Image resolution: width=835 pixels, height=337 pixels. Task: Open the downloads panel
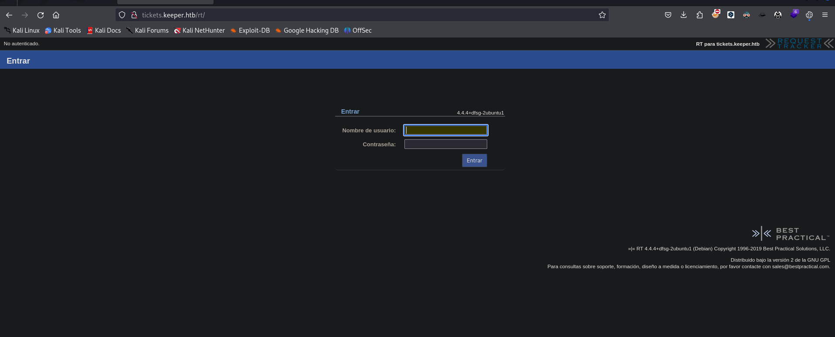click(x=683, y=15)
